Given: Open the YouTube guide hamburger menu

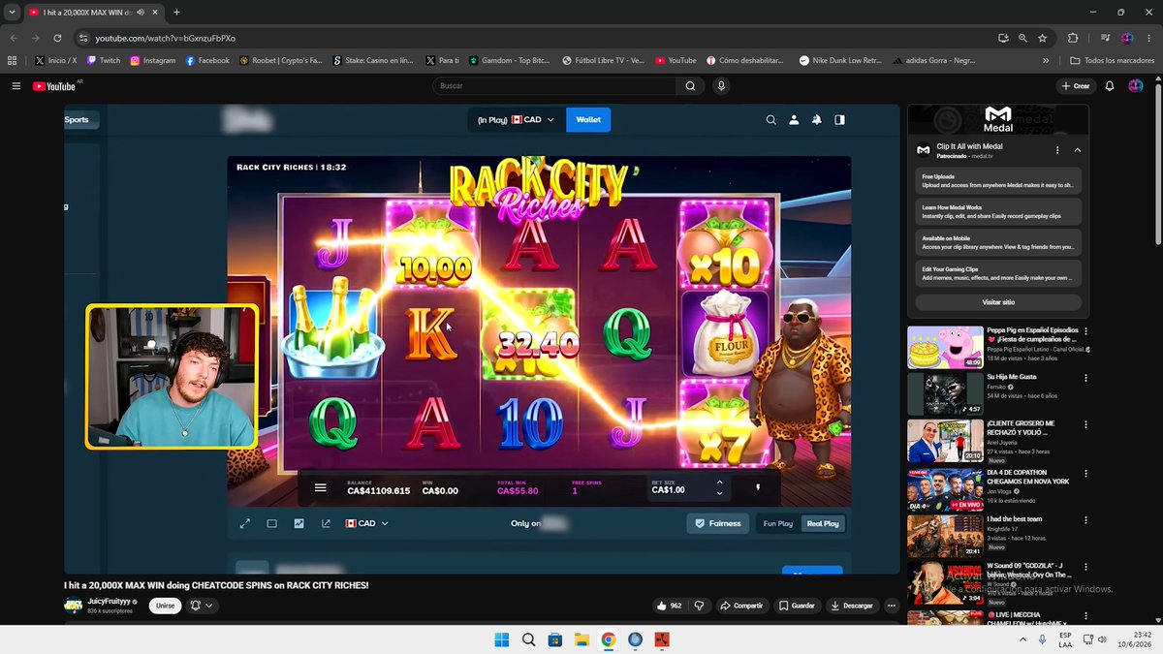Looking at the screenshot, I should tap(16, 86).
